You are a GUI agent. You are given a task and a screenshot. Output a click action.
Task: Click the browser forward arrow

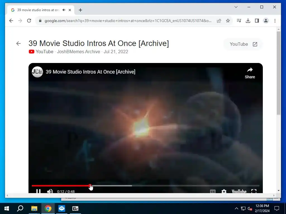pyautogui.click(x=20, y=21)
